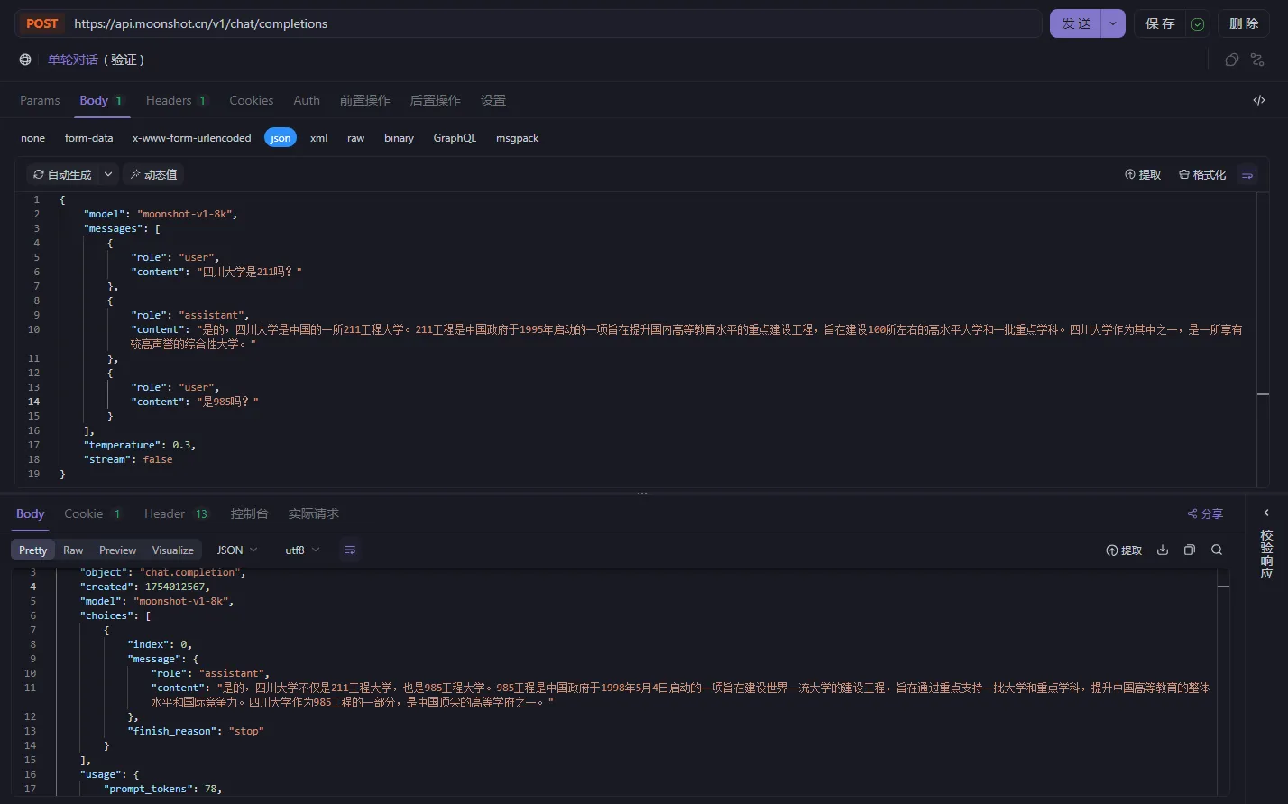The height and width of the screenshot is (804, 1288).
Task: Click the comment bubbles icon below 保存
Action: (1231, 60)
